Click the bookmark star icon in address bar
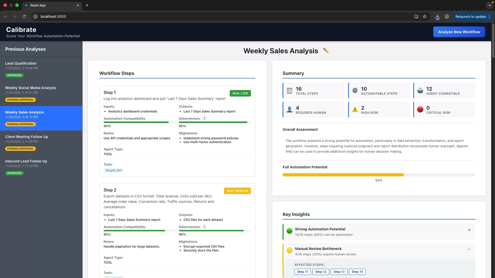The height and width of the screenshot is (278, 495). [425, 16]
